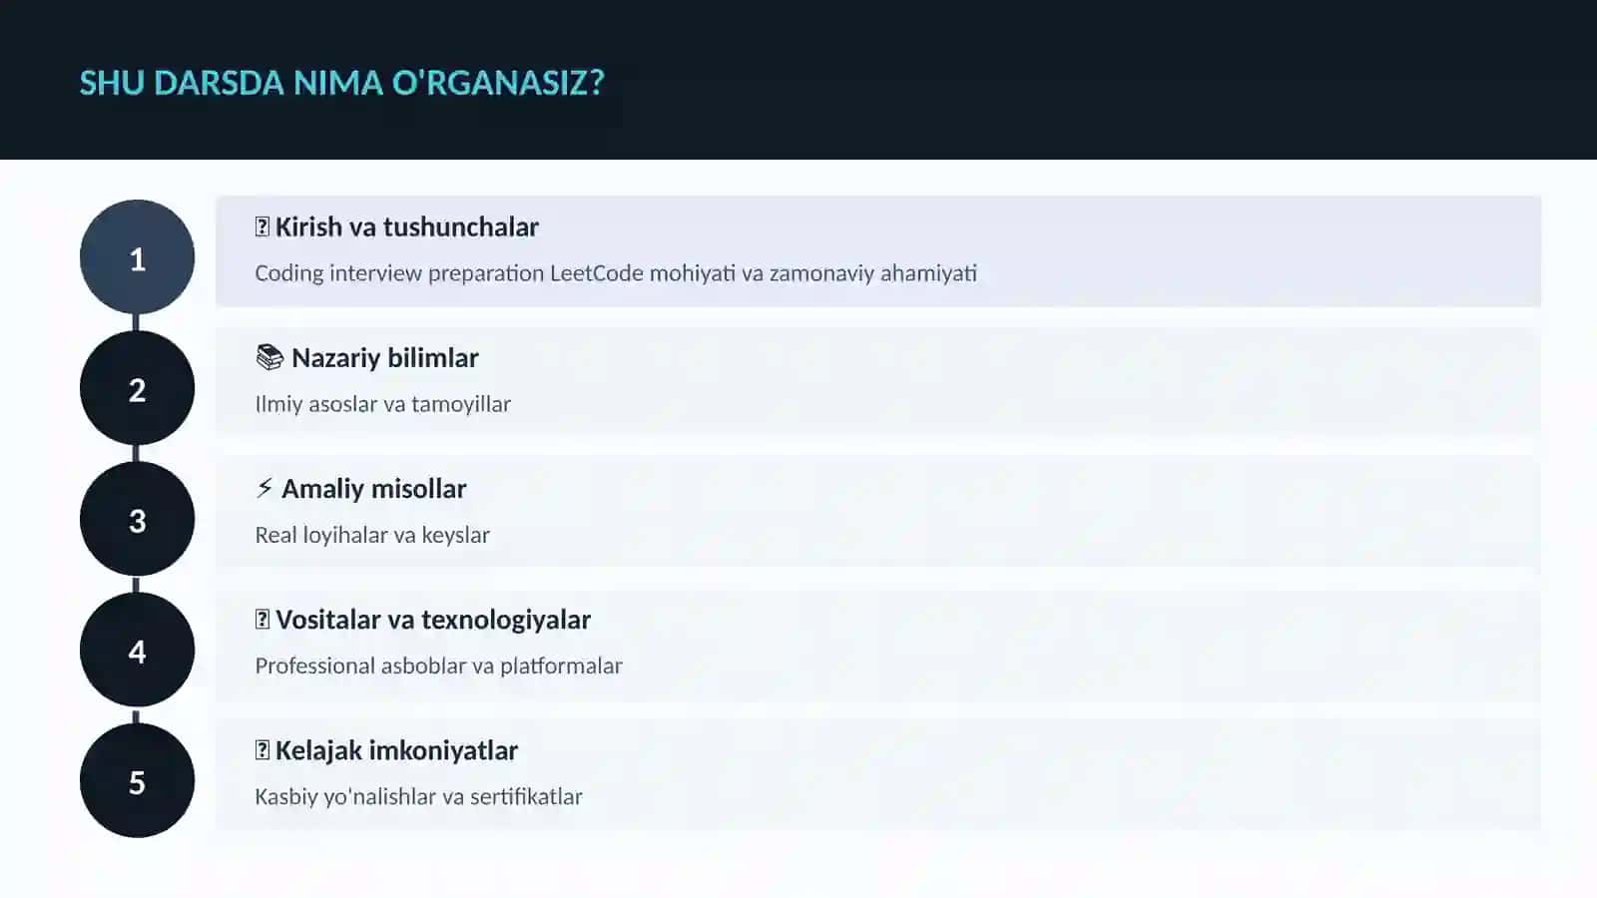Select the Vositalar va texnologiyalar heading
The height and width of the screenshot is (898, 1597).
click(x=433, y=620)
